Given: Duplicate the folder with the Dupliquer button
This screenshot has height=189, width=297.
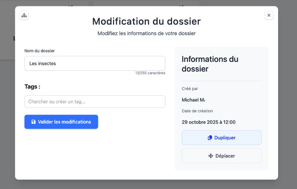Looking at the screenshot, I should coord(221,137).
